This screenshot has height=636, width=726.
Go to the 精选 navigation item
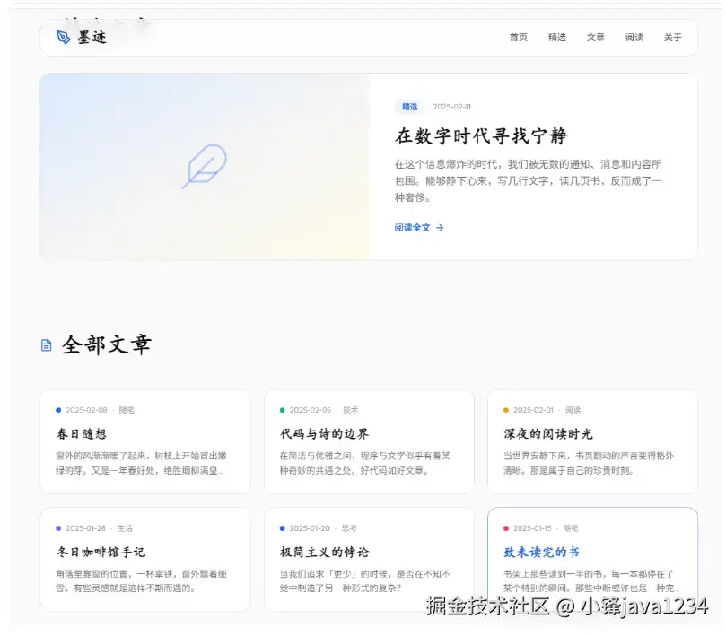[x=556, y=37]
